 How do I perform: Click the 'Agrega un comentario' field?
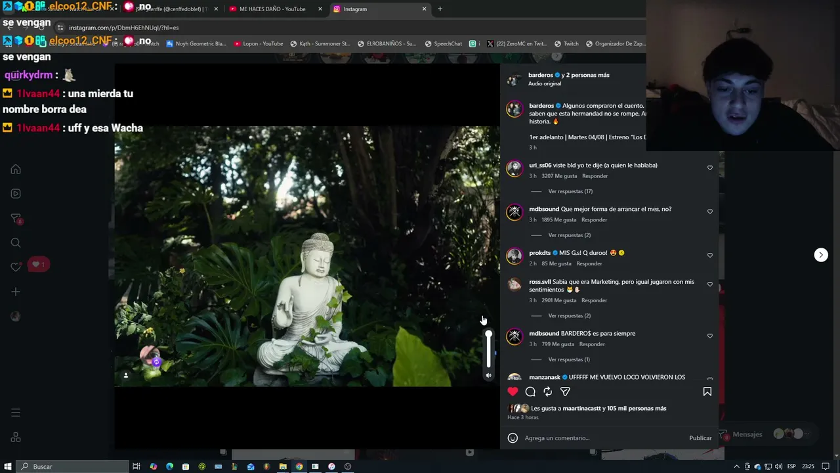(x=604, y=438)
